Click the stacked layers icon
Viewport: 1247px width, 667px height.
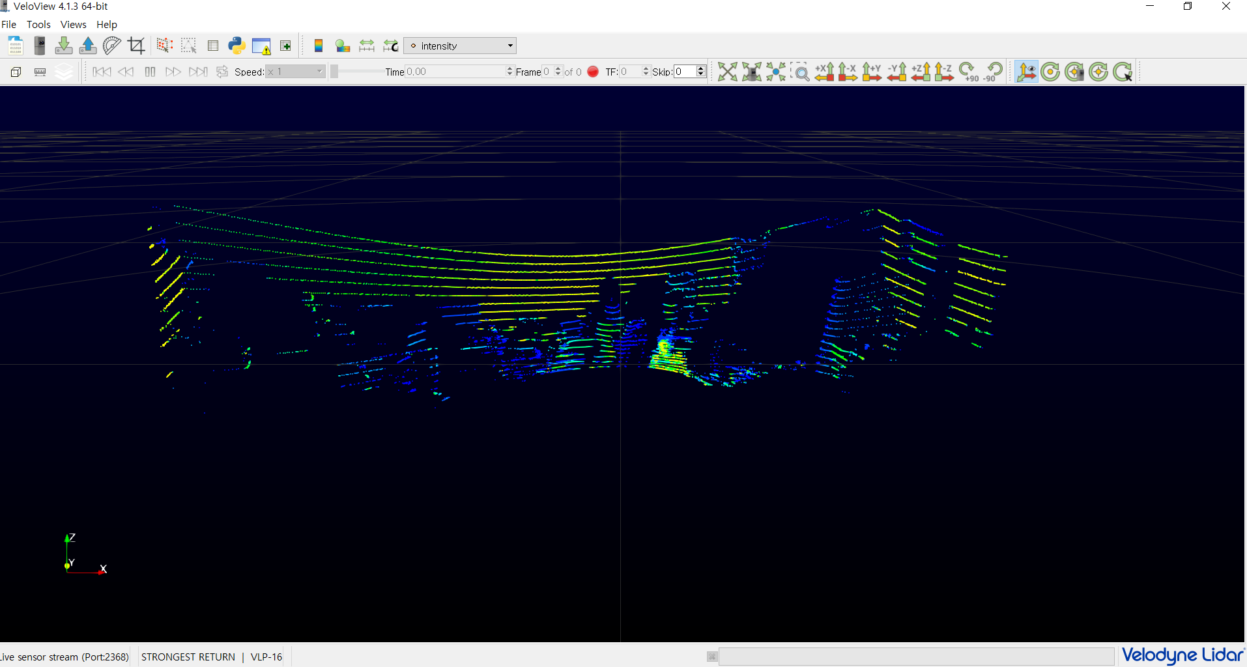coord(64,72)
